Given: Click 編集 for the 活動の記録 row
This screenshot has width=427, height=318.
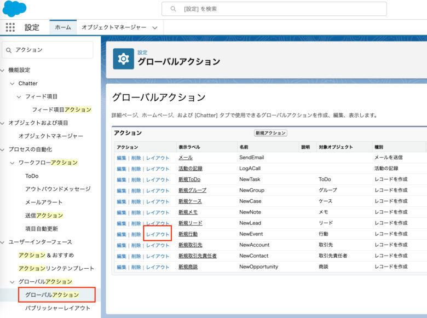Looking at the screenshot, I should pos(122,169).
